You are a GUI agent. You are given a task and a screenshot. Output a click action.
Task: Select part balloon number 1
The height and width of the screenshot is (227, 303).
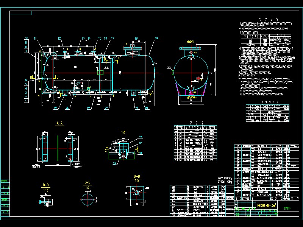(27, 101)
